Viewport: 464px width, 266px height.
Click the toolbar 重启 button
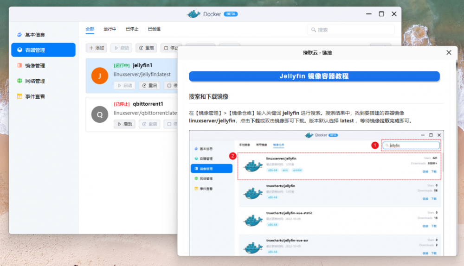coord(146,48)
